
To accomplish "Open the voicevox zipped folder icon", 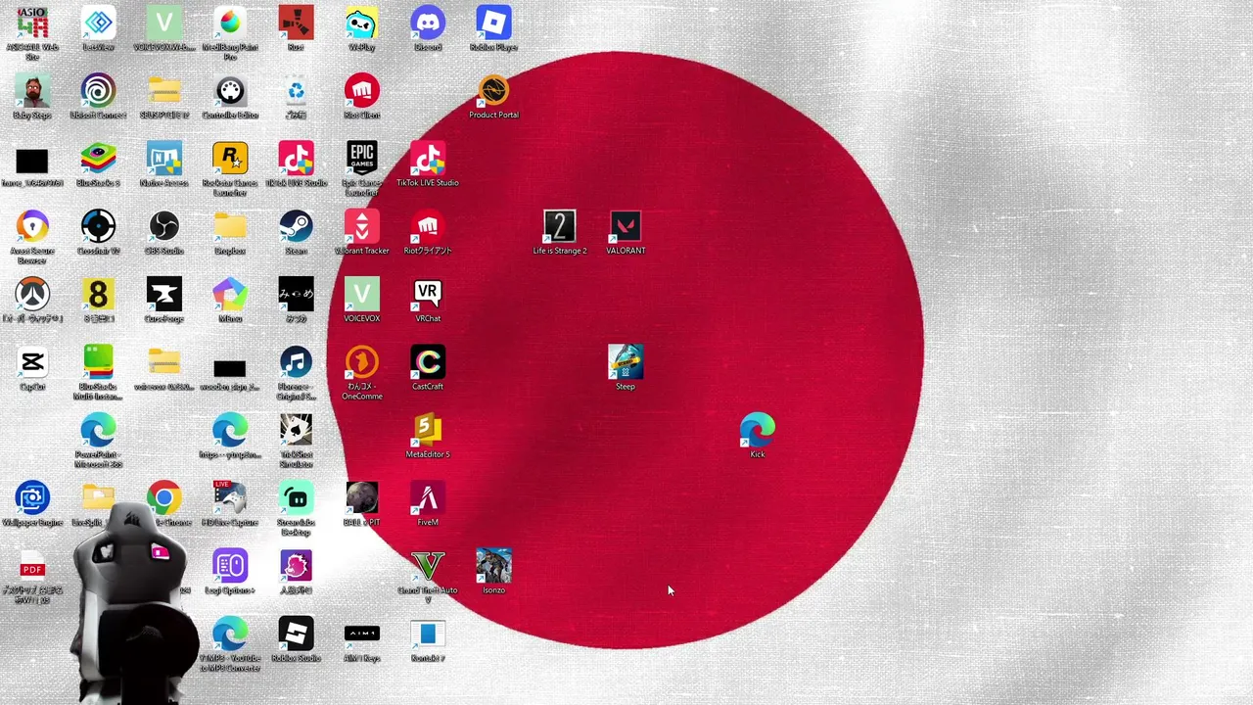I will point(163,362).
